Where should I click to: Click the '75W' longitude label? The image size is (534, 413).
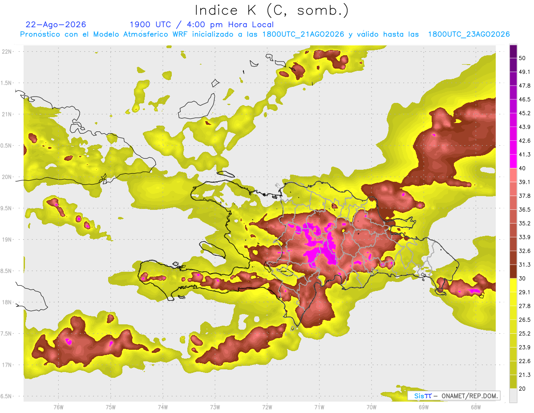(x=110, y=407)
